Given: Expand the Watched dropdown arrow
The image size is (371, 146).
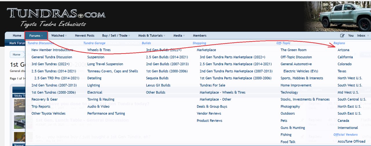Looking at the screenshot, I should pyautogui.click(x=66, y=36).
